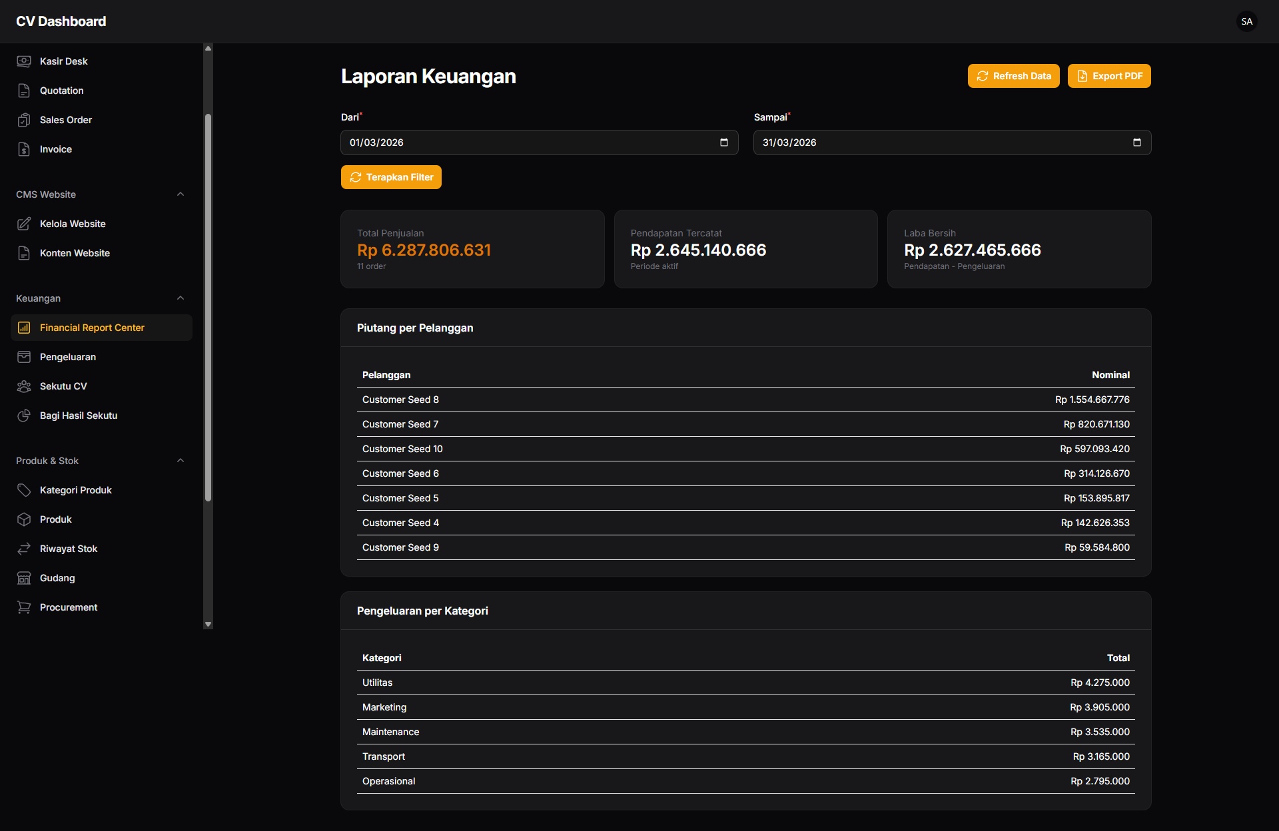Viewport: 1279px width, 831px height.
Task: Click the Gudang warehouse icon
Action: click(x=24, y=578)
